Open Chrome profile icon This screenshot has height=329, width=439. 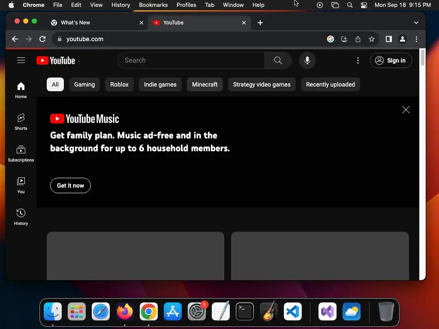point(402,39)
